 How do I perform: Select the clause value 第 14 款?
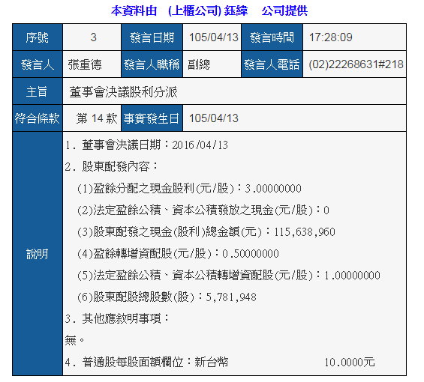97,118
